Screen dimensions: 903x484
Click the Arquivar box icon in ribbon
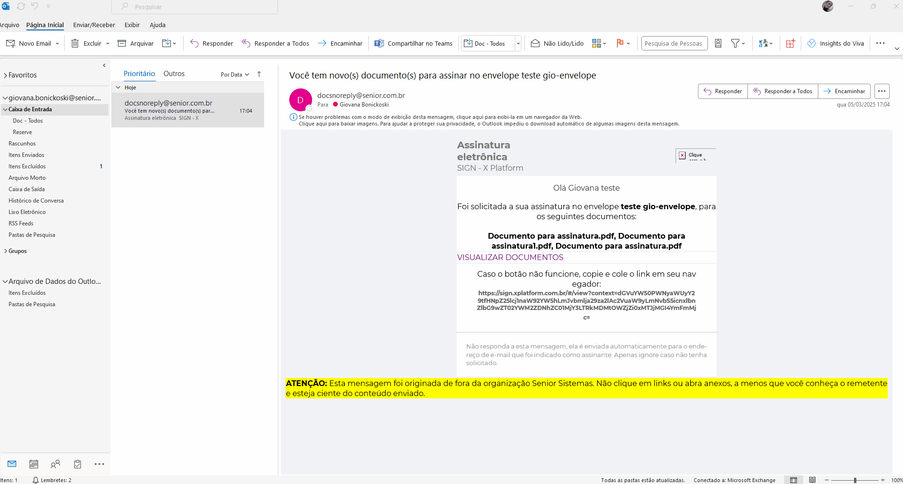(x=122, y=43)
